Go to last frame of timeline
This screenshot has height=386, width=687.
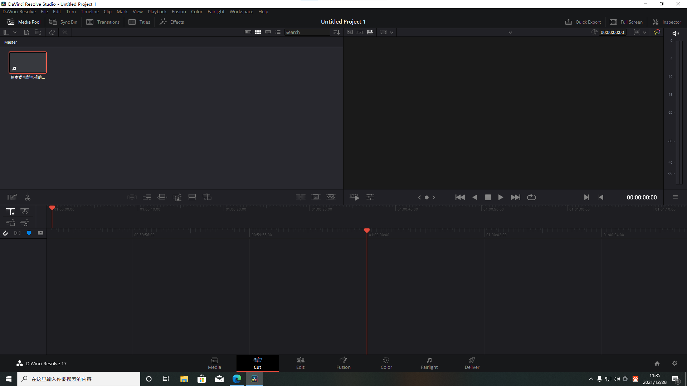(x=516, y=197)
